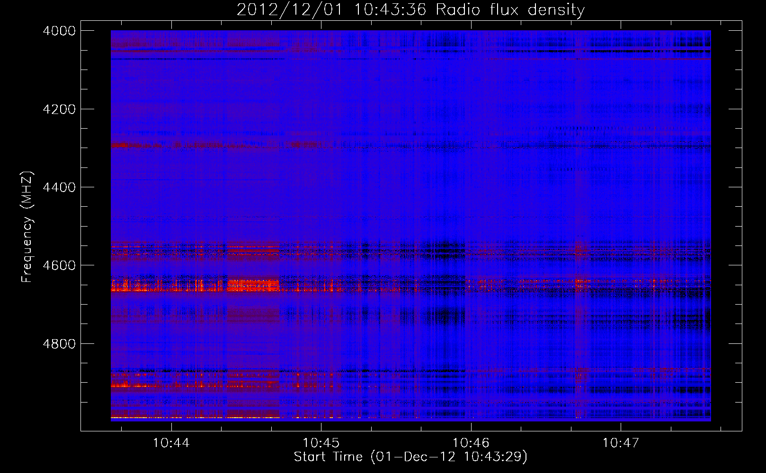Click the 4000 frequency tick label
Screen dimensions: 766x473
[59, 31]
